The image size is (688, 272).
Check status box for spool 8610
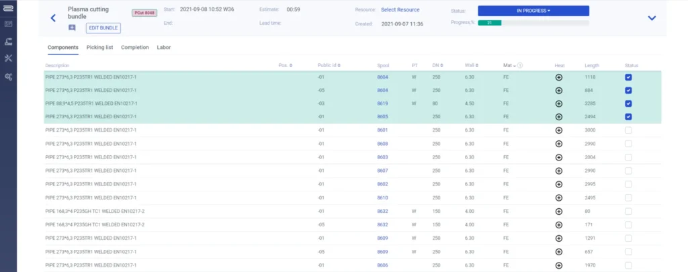pyautogui.click(x=628, y=198)
